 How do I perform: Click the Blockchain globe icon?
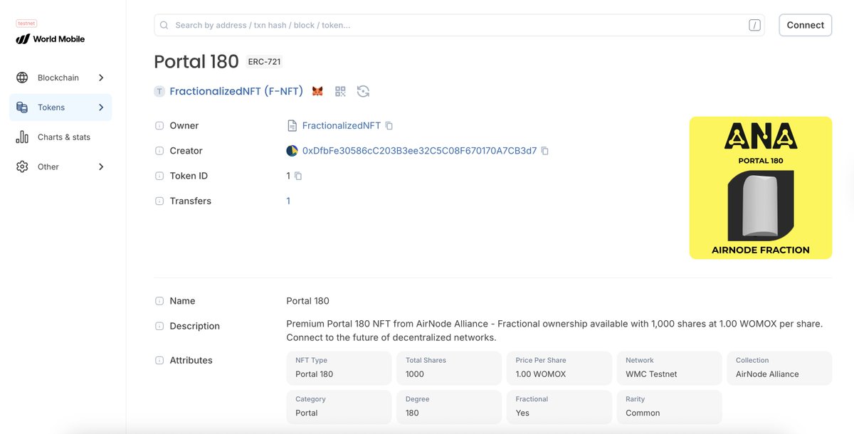pos(23,78)
